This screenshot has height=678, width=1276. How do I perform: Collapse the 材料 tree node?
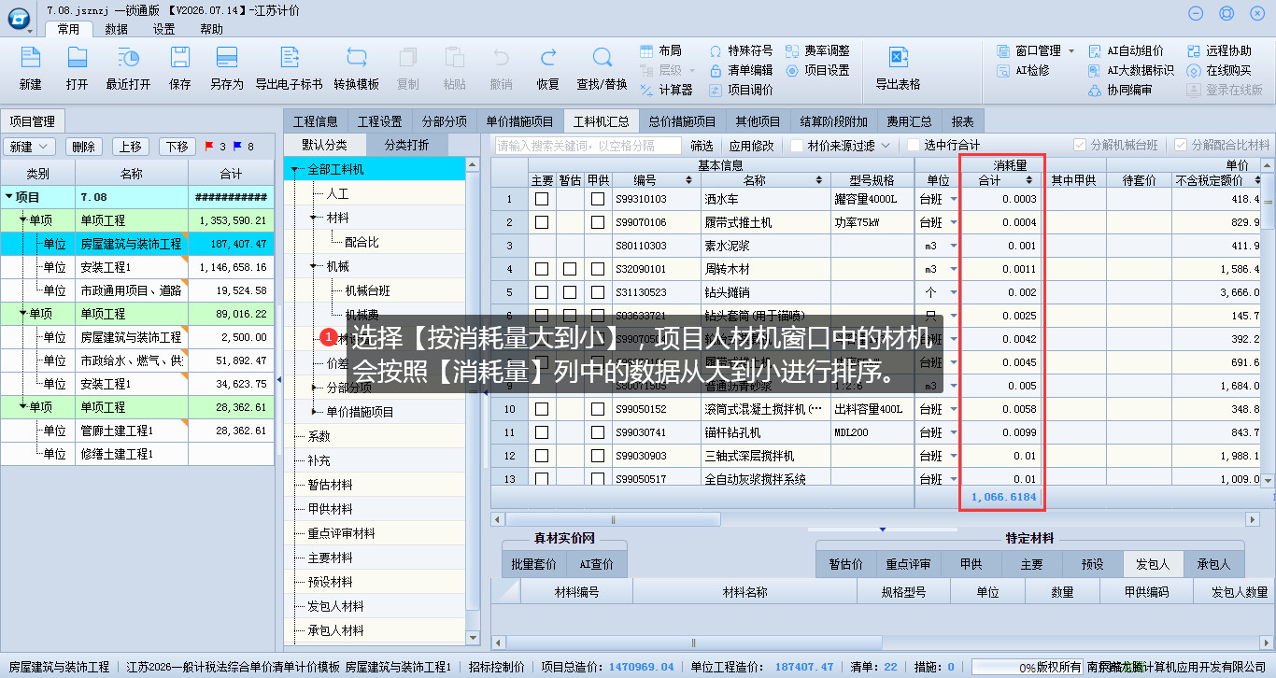click(x=314, y=218)
